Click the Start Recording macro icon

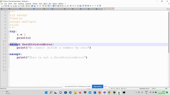71,6
